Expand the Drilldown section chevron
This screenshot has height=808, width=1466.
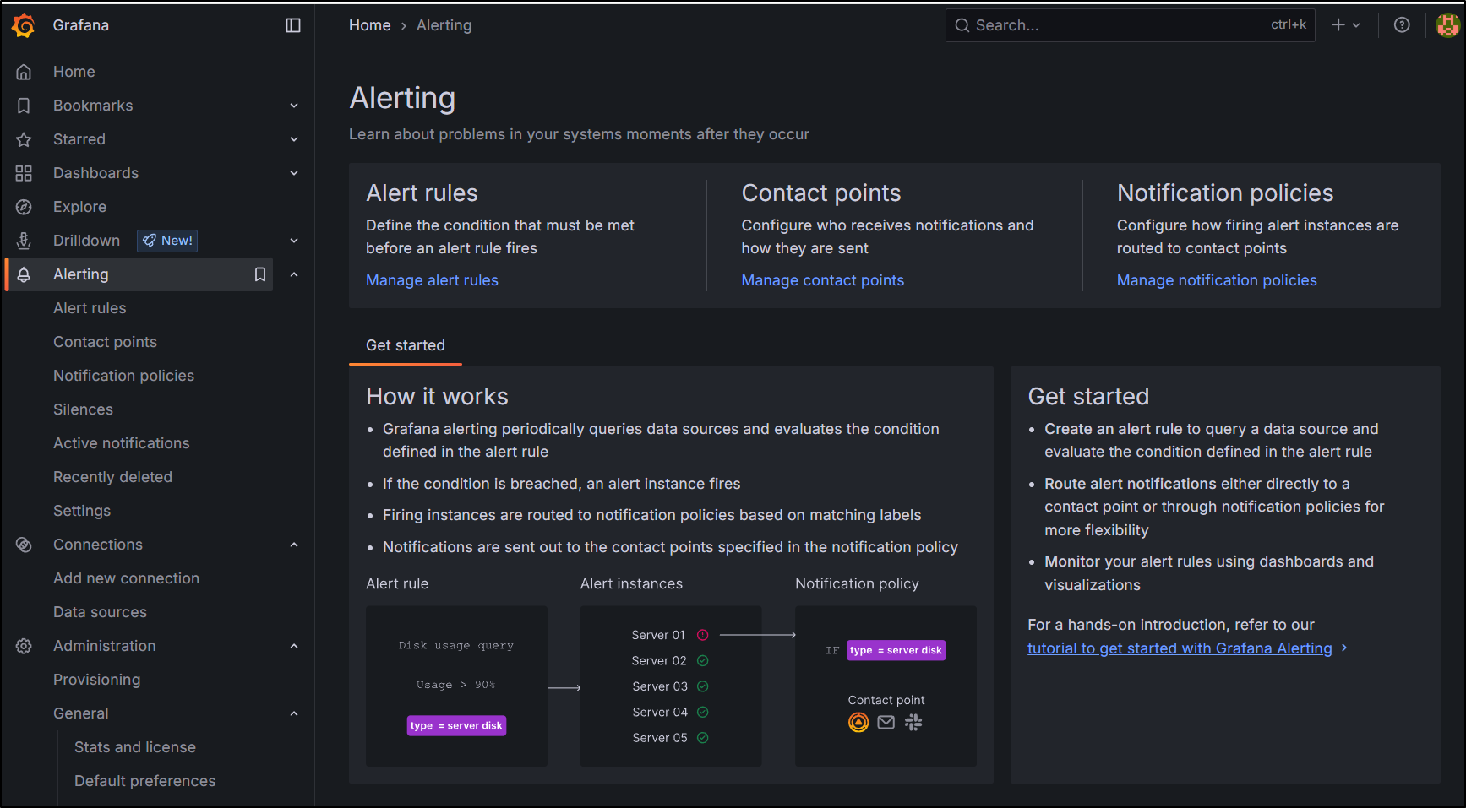[x=294, y=241]
